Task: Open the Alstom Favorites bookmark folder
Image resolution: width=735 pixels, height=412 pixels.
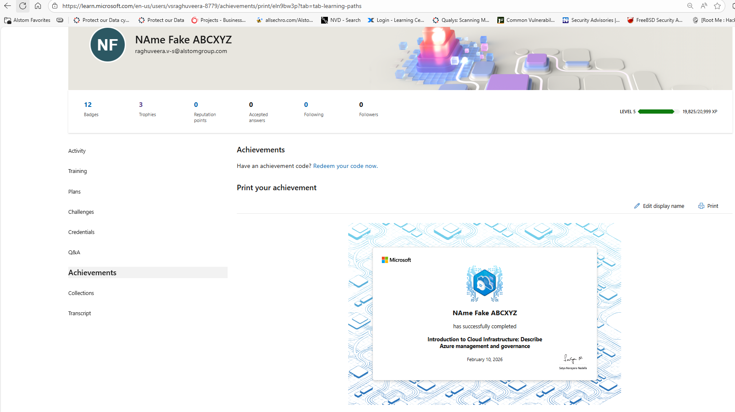Action: click(27, 20)
